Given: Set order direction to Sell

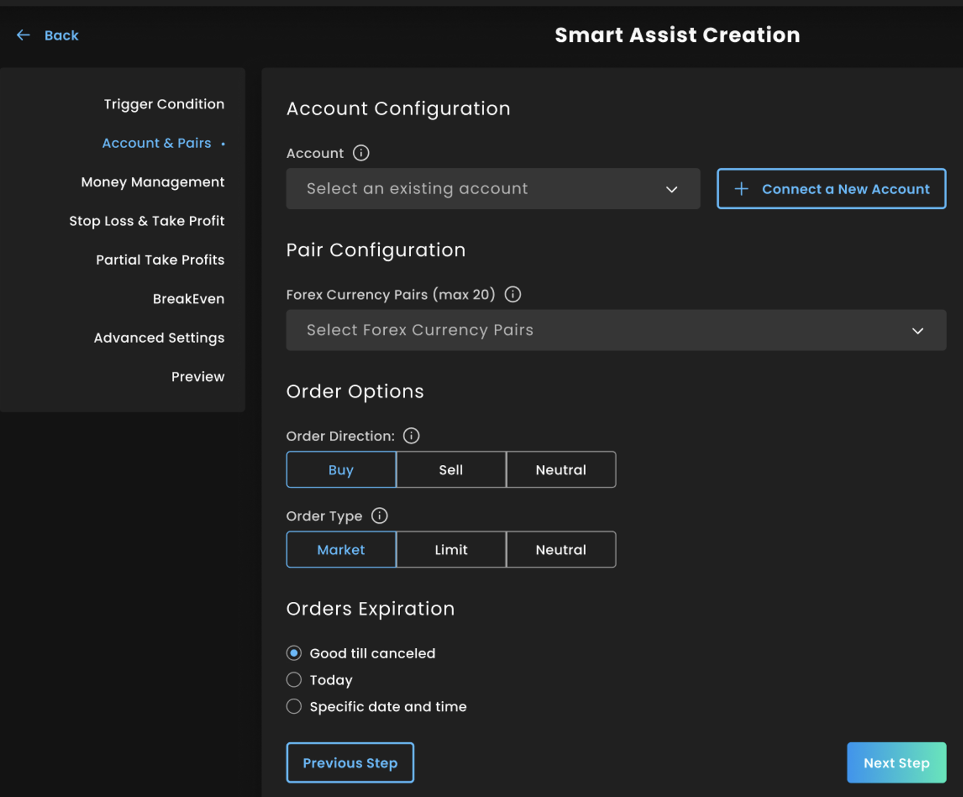Looking at the screenshot, I should click(451, 470).
